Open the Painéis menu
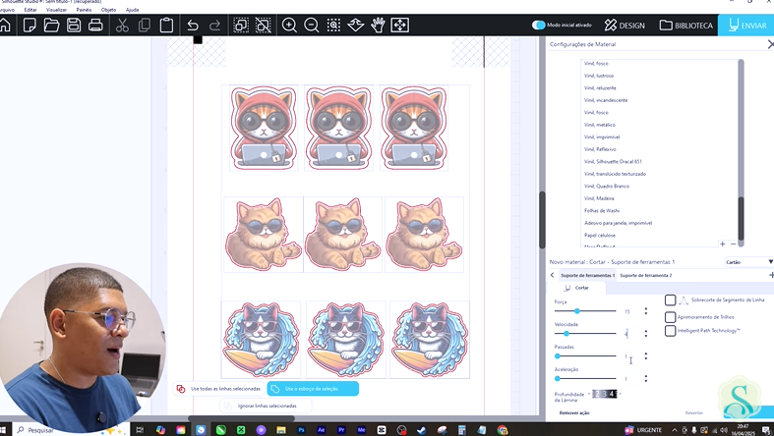 84,10
